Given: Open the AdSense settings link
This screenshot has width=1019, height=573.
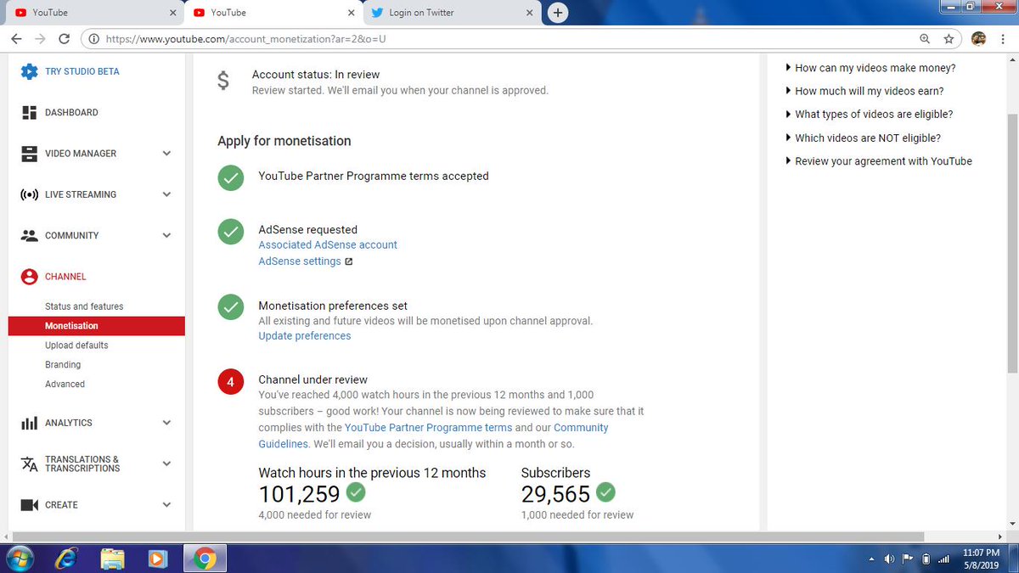Looking at the screenshot, I should [x=300, y=261].
